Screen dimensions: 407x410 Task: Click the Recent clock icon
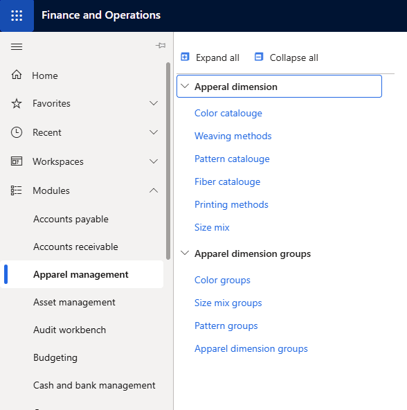pos(17,132)
